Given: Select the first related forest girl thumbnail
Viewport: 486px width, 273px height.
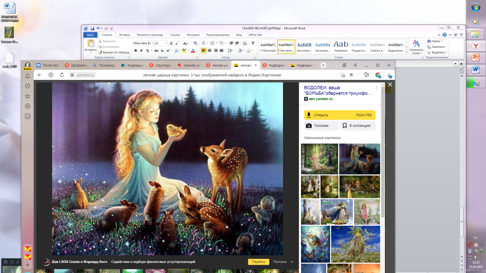Looking at the screenshot, I should 319,159.
